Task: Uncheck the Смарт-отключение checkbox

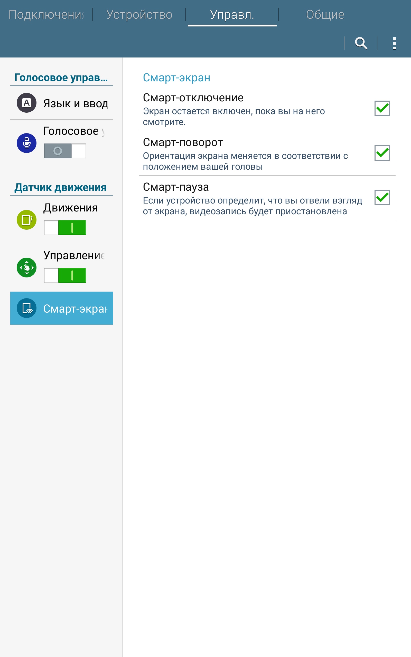Action: point(382,108)
